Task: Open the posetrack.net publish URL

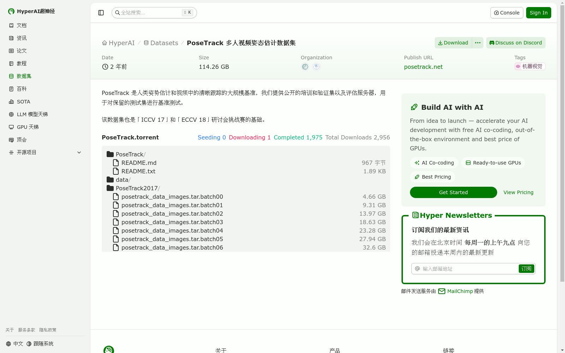Action: [x=423, y=67]
